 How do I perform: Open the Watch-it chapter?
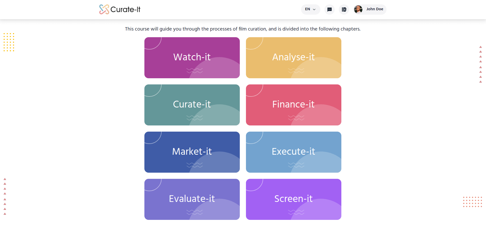tap(192, 57)
